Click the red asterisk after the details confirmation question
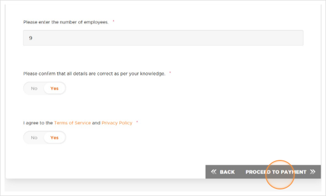The height and width of the screenshot is (196, 326). pyautogui.click(x=170, y=73)
